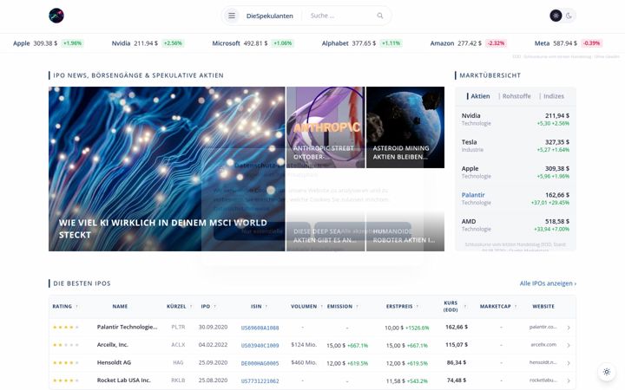Sort table by Erstpreis column arrow
625x390 pixels.
click(418, 307)
